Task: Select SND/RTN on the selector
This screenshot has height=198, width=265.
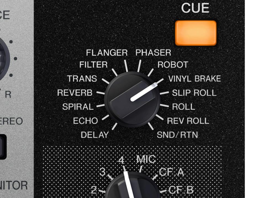Action: [177, 135]
